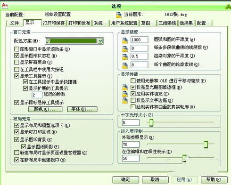The image size is (231, 185).
Task: Click the 取消 button
Action: [x=155, y=180]
